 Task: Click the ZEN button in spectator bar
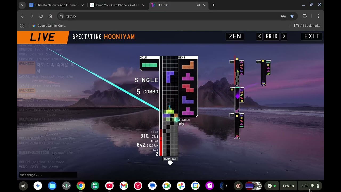(235, 37)
